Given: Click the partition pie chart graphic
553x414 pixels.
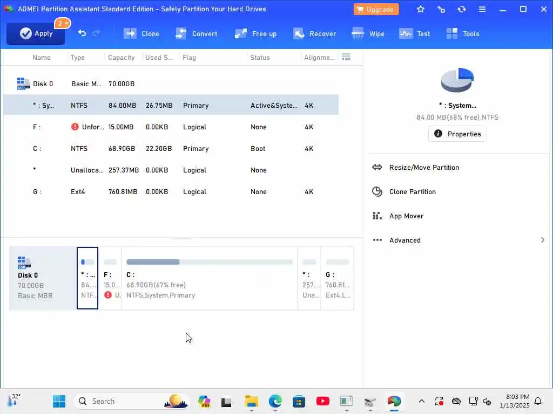Looking at the screenshot, I should click(457, 80).
